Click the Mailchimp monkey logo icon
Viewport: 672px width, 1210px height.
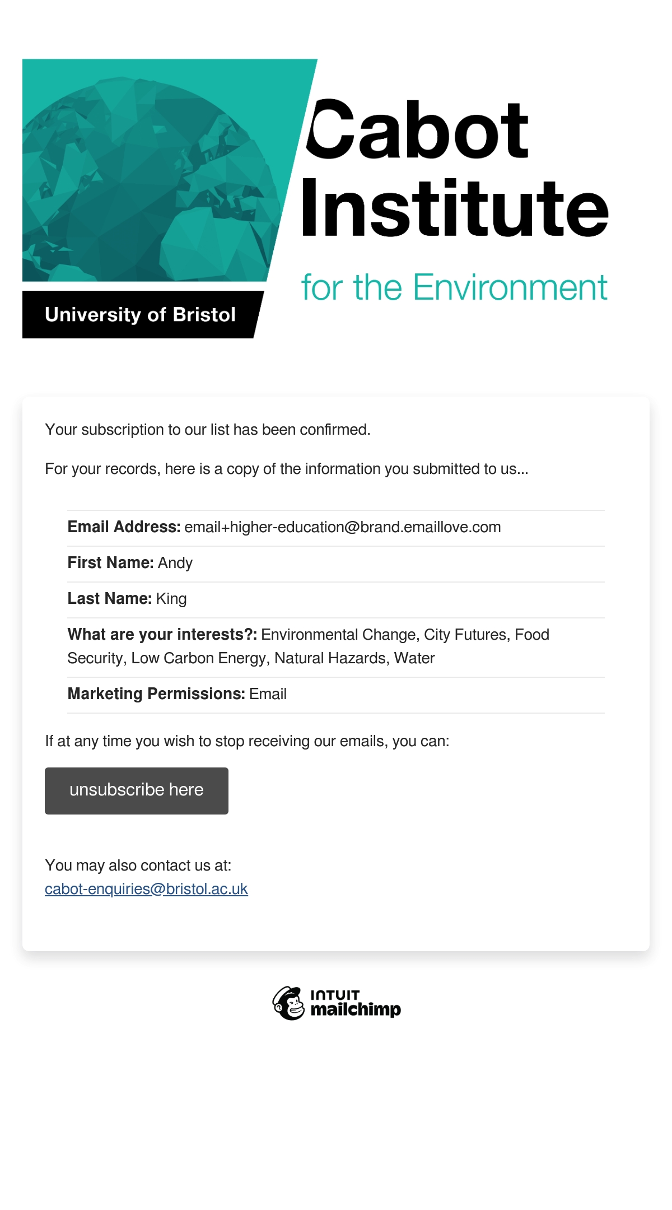[x=288, y=1003]
